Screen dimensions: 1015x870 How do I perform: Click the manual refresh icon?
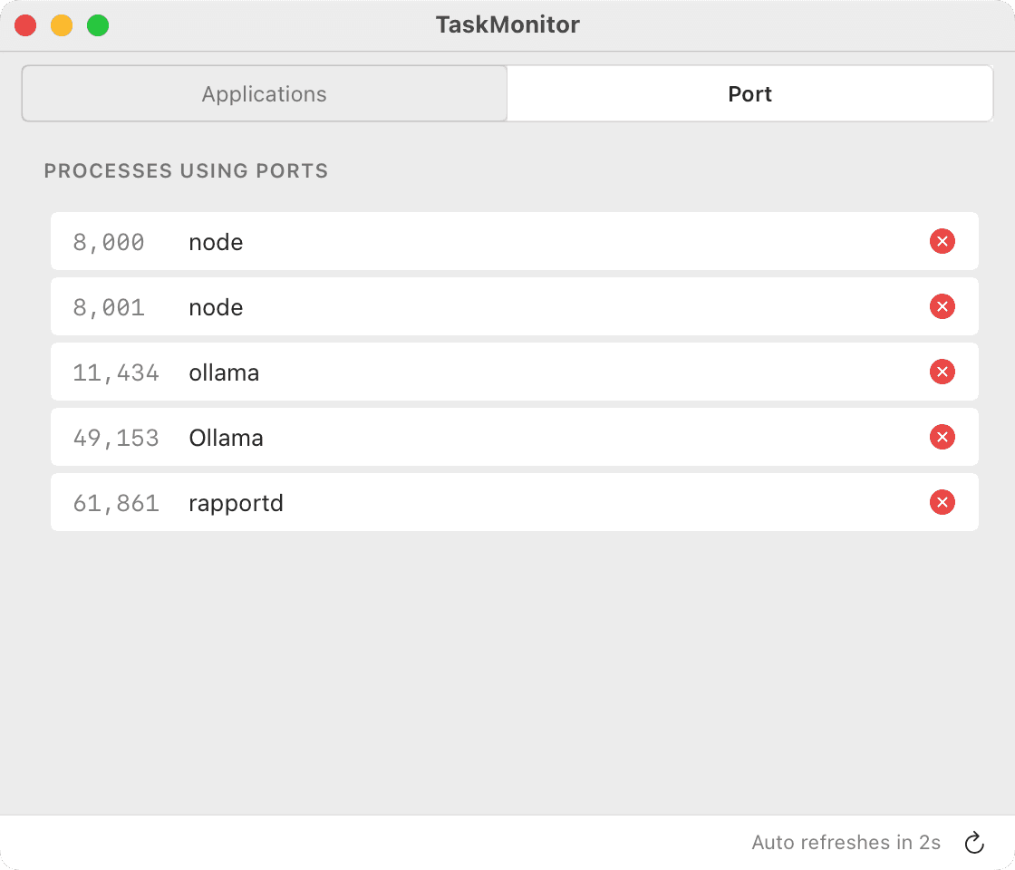click(x=973, y=842)
